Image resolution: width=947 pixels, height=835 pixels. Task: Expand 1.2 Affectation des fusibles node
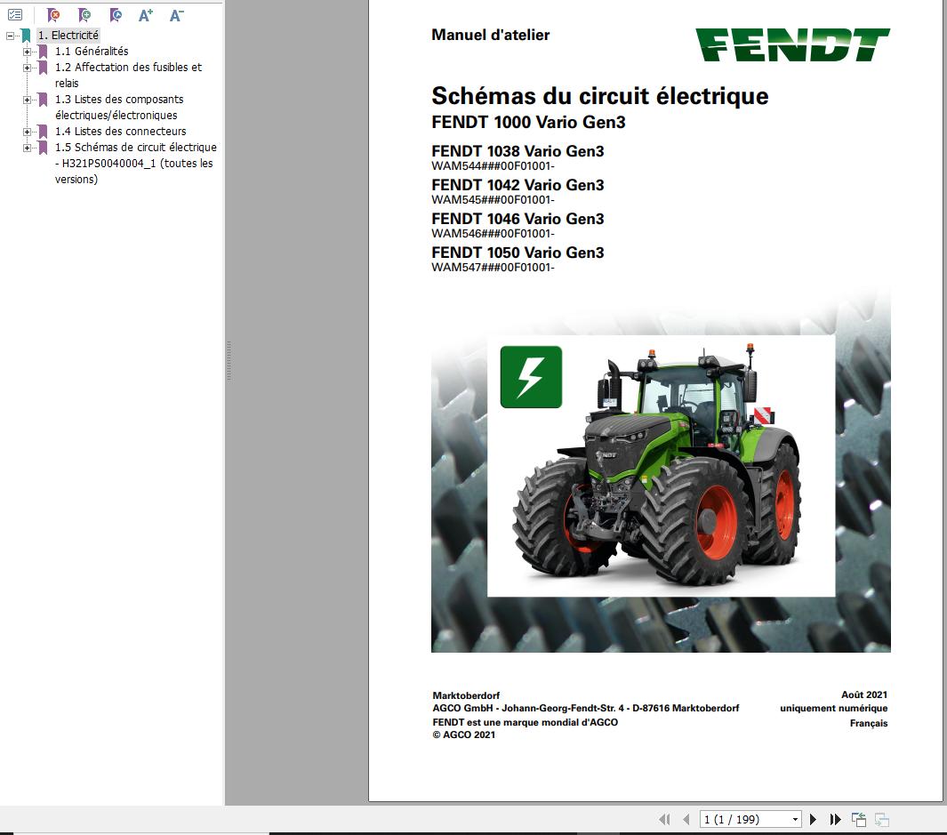click(x=28, y=68)
